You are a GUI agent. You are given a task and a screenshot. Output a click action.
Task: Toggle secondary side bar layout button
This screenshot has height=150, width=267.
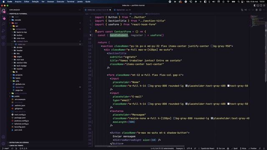coord(261,5)
